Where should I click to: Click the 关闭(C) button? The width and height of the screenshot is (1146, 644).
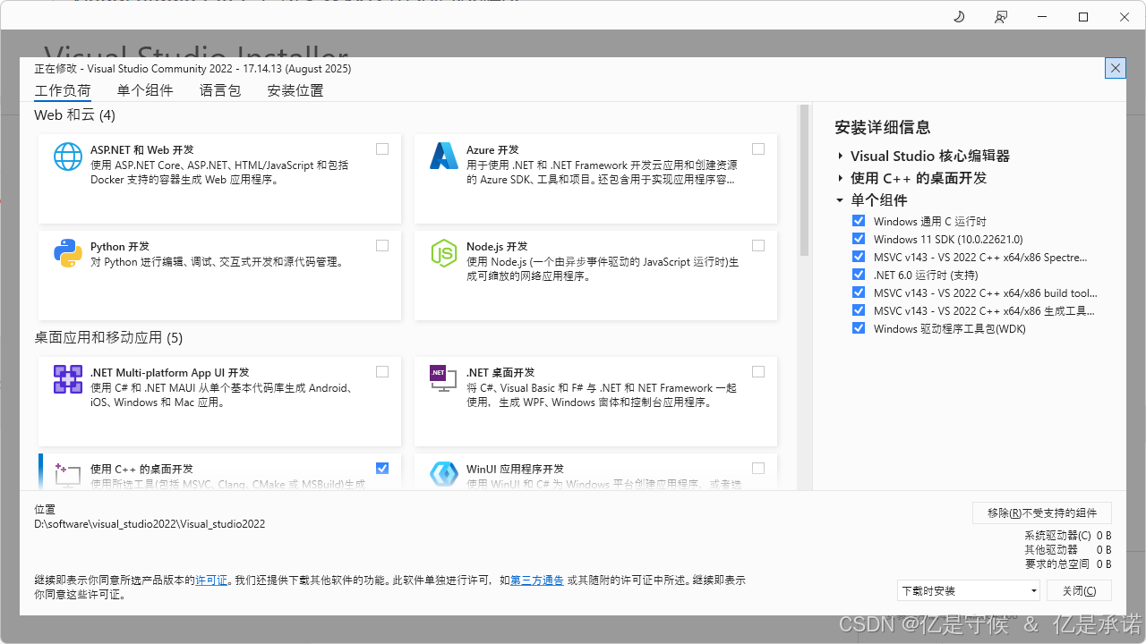point(1079,590)
